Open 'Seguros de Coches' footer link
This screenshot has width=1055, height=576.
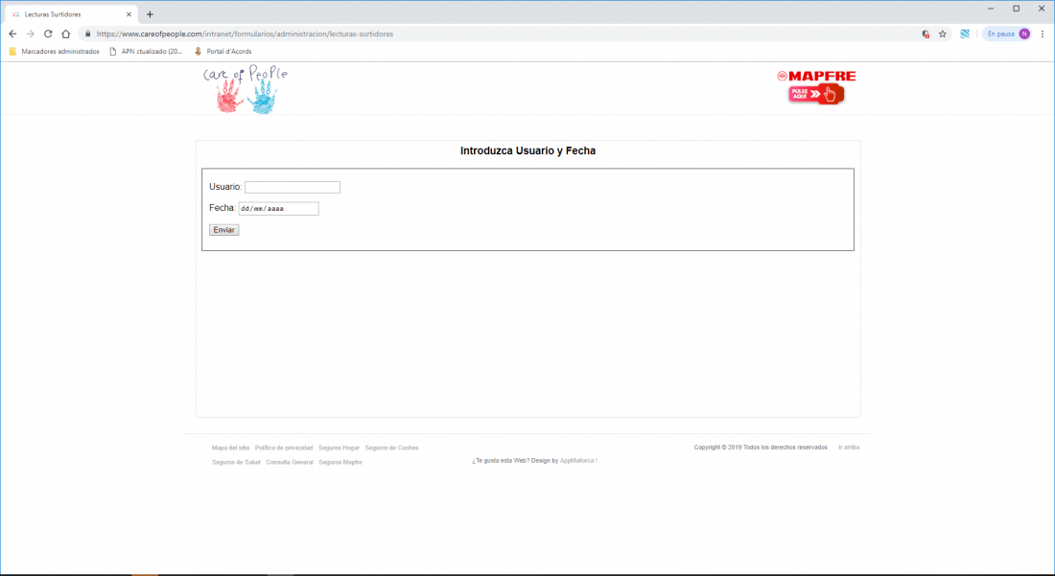point(391,448)
